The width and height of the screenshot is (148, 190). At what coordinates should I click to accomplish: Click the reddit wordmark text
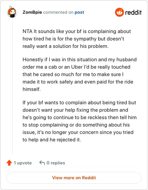[133, 12]
